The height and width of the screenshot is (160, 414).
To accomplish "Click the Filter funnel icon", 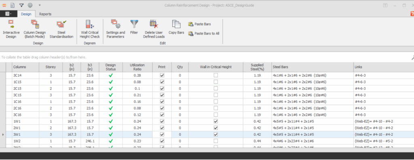I will tap(134, 25).
